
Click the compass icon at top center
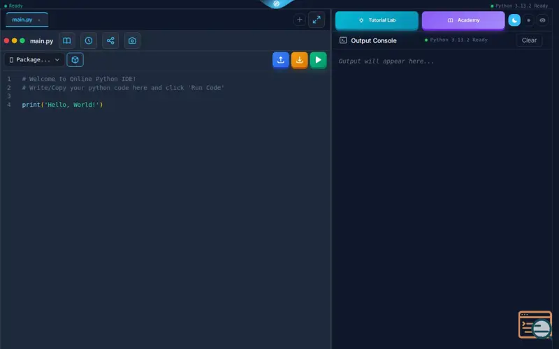[x=276, y=3]
